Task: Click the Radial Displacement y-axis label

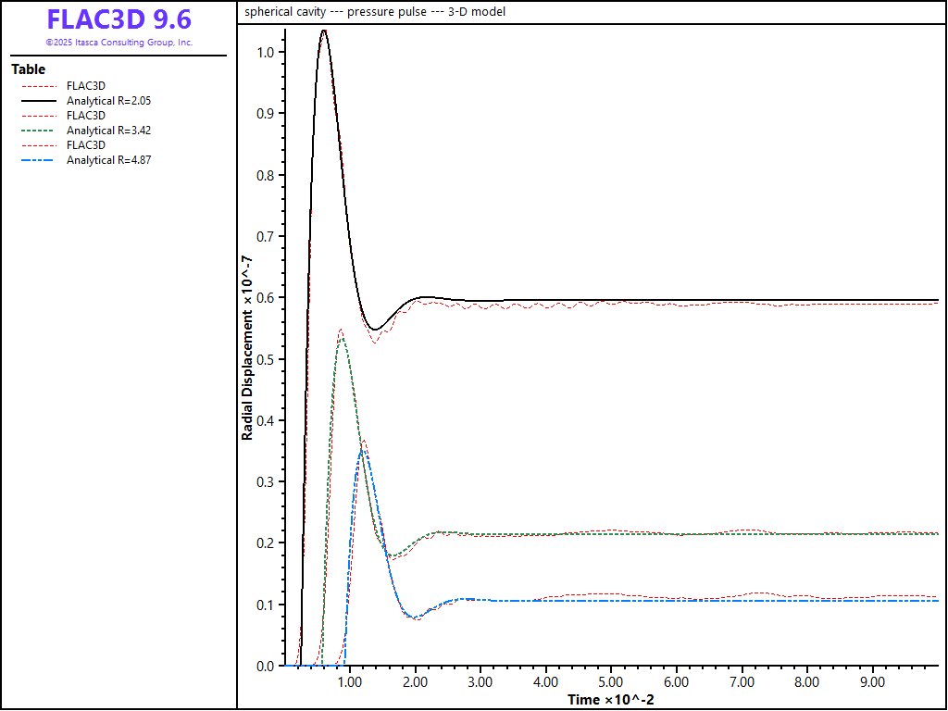Action: tap(247, 348)
